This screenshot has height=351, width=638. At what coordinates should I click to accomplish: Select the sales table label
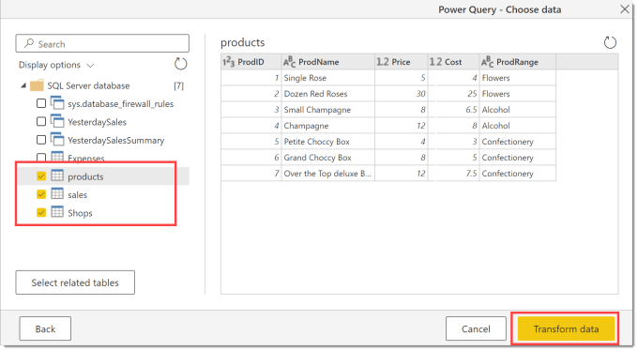[x=77, y=195]
